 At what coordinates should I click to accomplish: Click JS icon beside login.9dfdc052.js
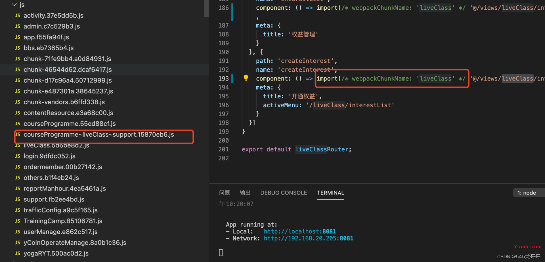pyautogui.click(x=18, y=156)
